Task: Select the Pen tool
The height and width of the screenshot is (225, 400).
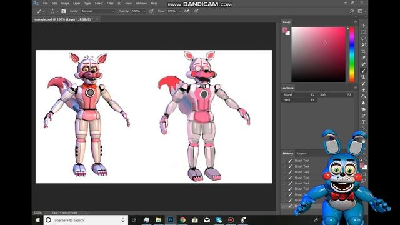Action: (x=363, y=116)
